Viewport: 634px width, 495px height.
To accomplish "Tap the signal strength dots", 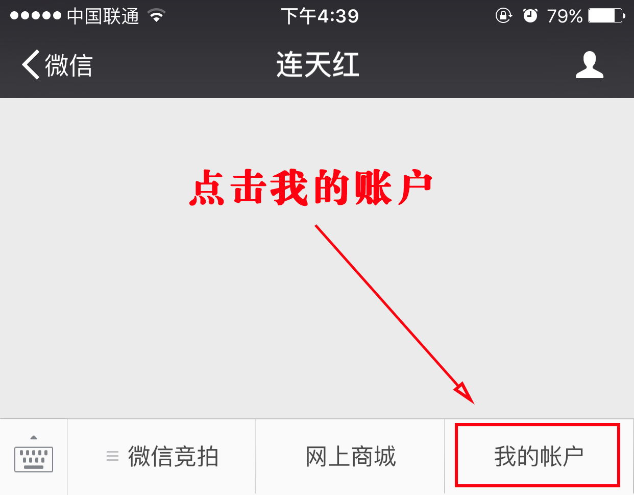I will [x=36, y=16].
